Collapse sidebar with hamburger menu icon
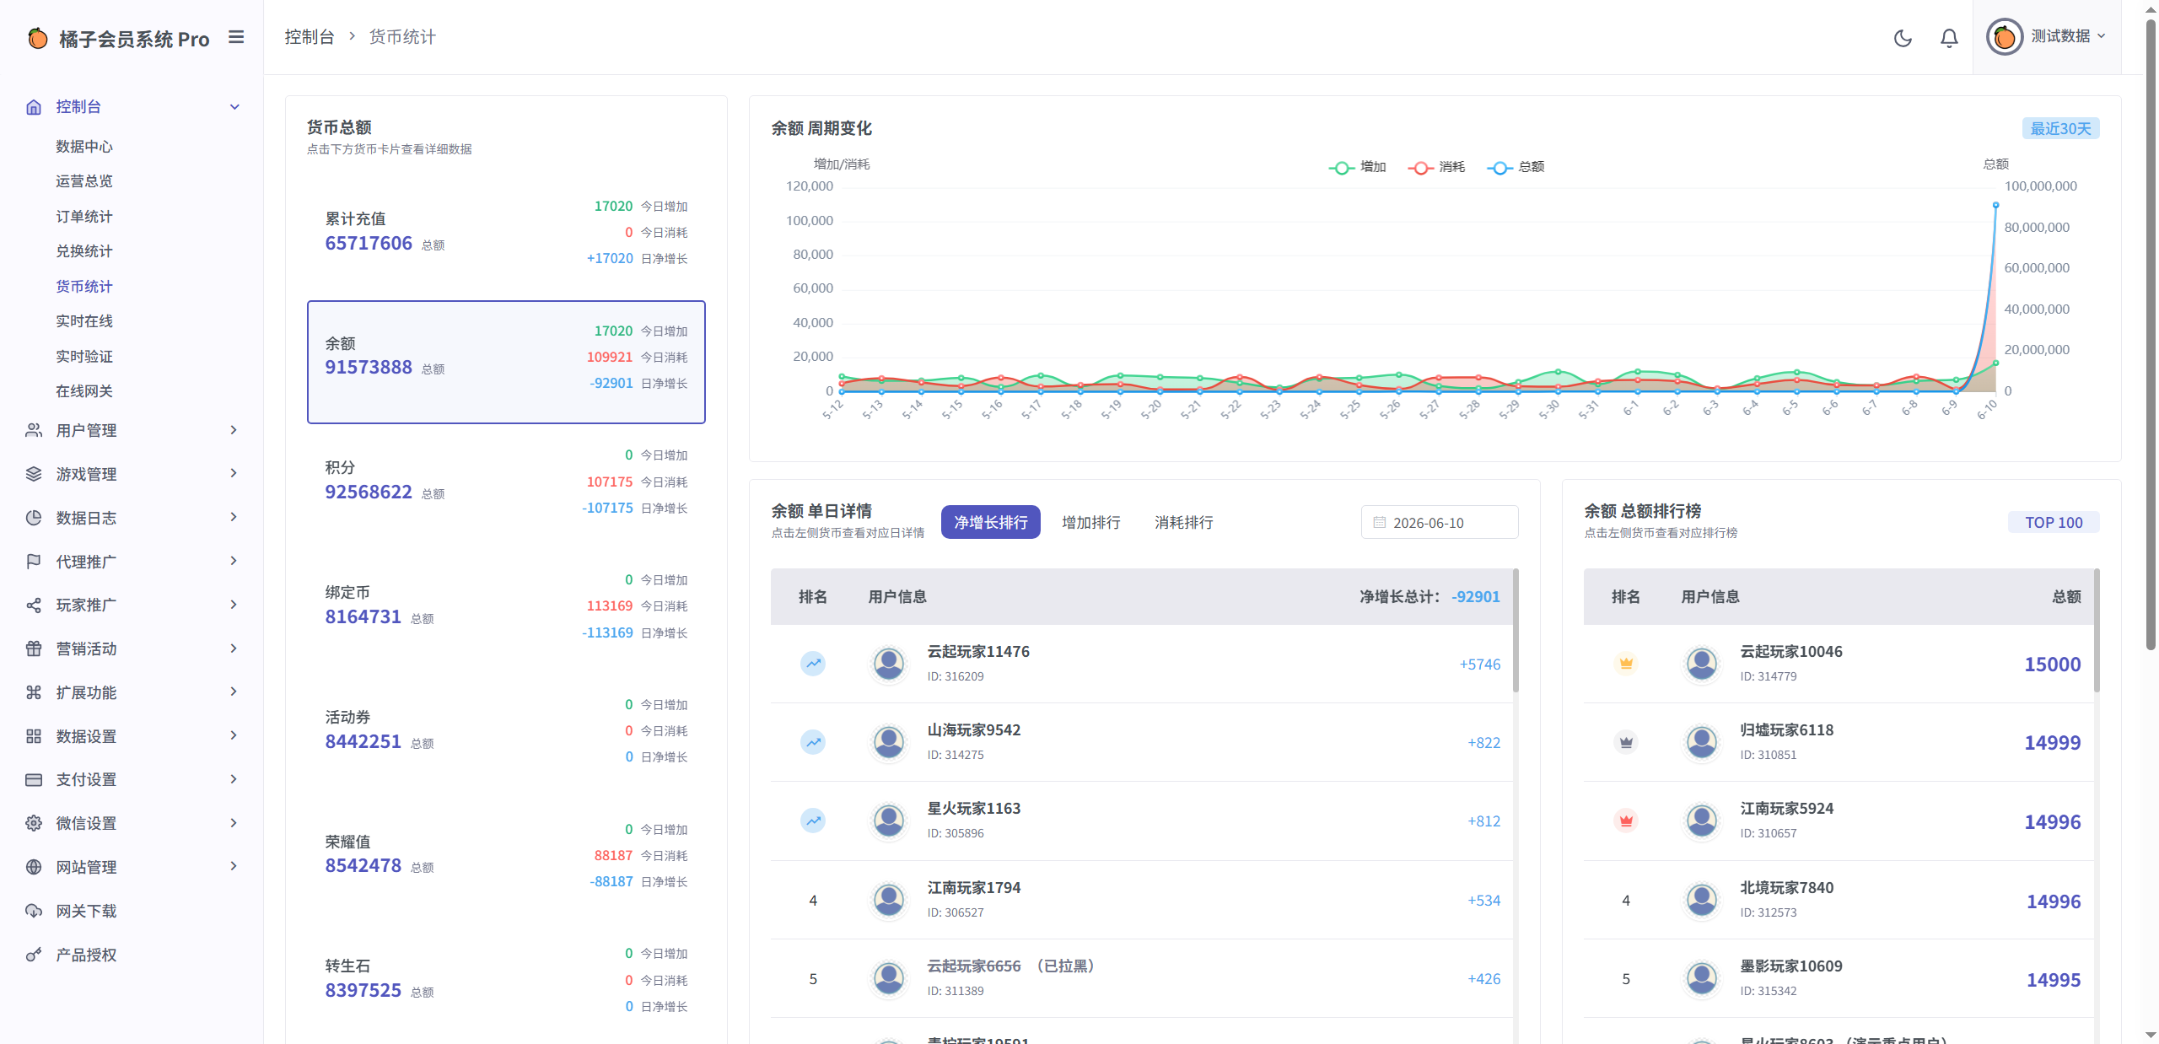 click(x=236, y=37)
